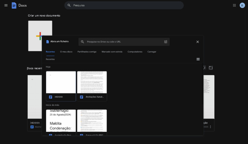Click the search icon in file dialog
This screenshot has height=144, width=248.
point(82,42)
